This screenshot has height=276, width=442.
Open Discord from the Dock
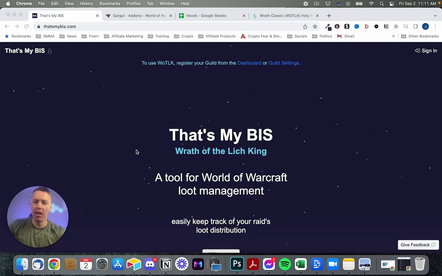[150, 265]
